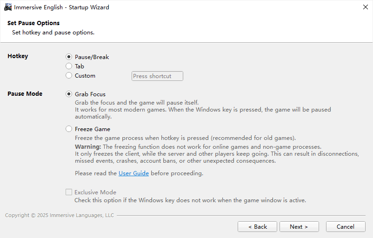Proceed by clicking Next

pos(299,227)
